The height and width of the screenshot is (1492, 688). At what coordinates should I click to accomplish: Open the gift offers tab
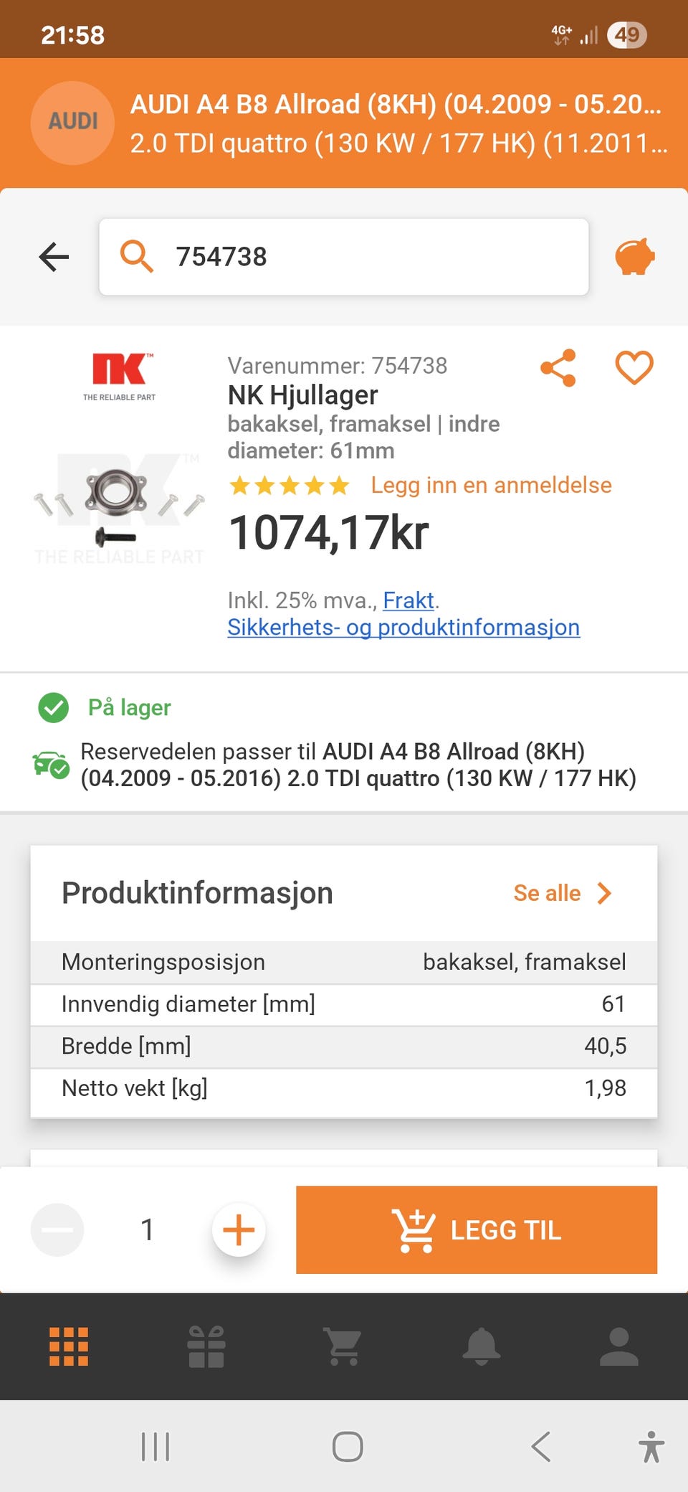[x=206, y=1346]
